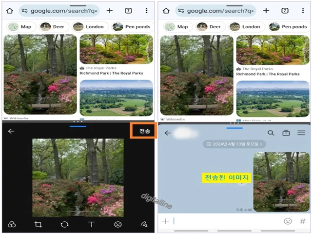
Task: Open filters tool in image editor
Action: [12, 224]
